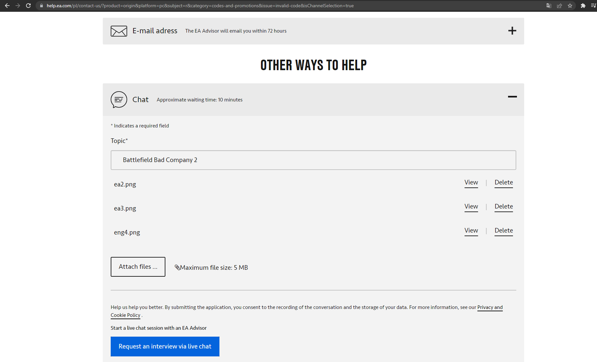
Task: Select the ea3.png file name
Action: (x=125, y=209)
